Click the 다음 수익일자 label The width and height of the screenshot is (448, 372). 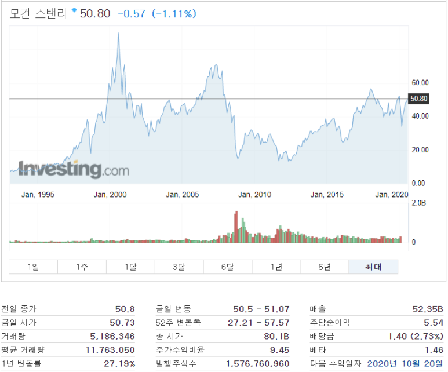[336, 363]
